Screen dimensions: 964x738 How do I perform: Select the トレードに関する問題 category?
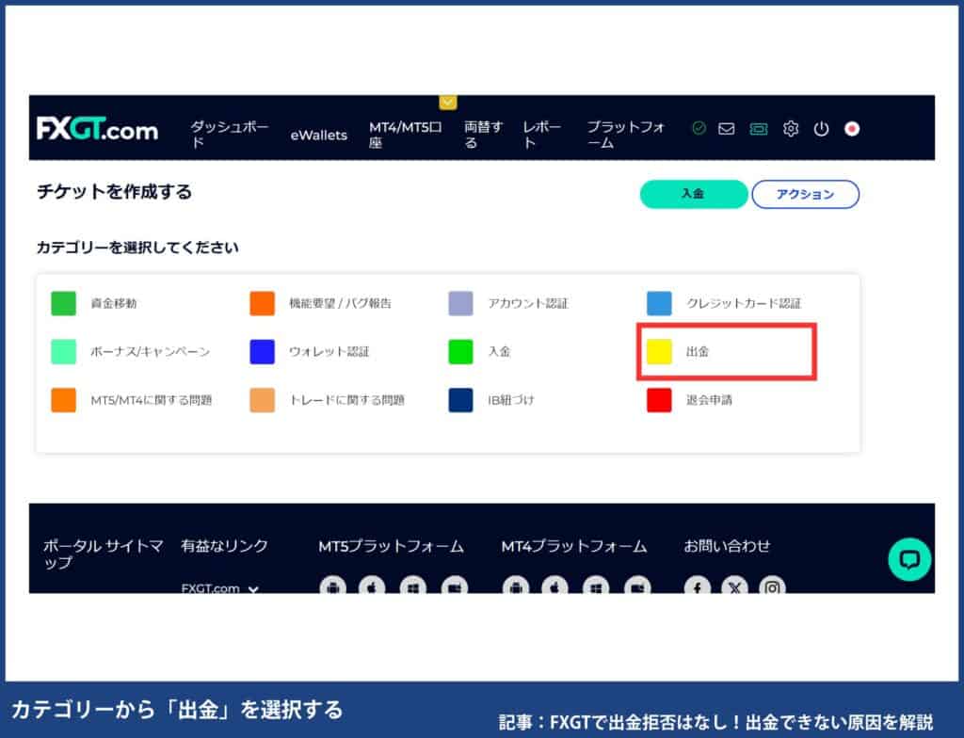click(327, 400)
